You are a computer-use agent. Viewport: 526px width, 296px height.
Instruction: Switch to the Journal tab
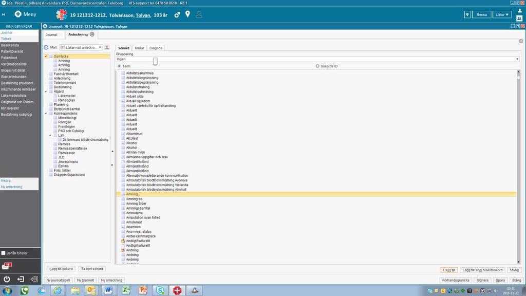click(x=51, y=34)
